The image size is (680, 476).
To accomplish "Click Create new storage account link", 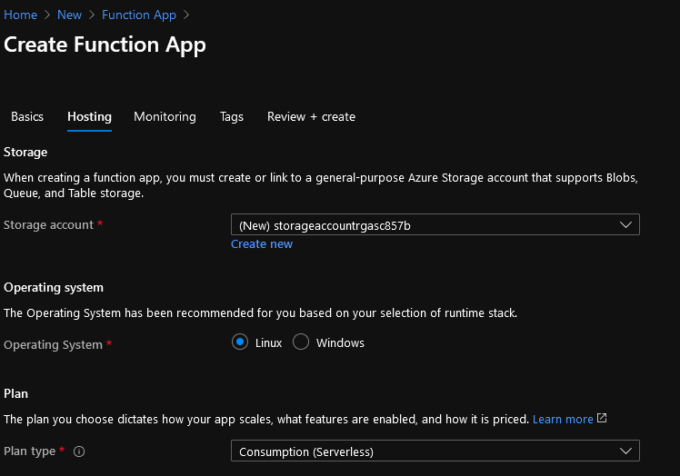I will coord(262,244).
